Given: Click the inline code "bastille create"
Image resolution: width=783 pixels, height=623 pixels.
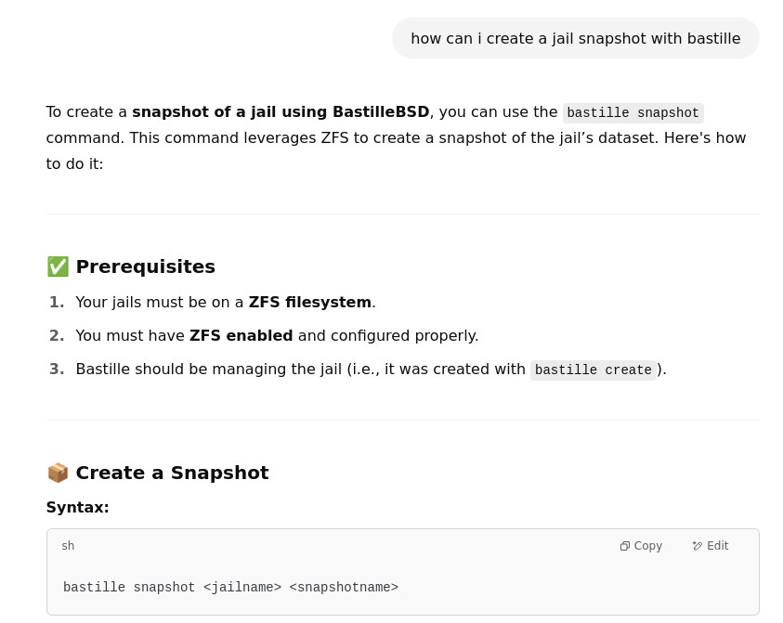Looking at the screenshot, I should [593, 370].
